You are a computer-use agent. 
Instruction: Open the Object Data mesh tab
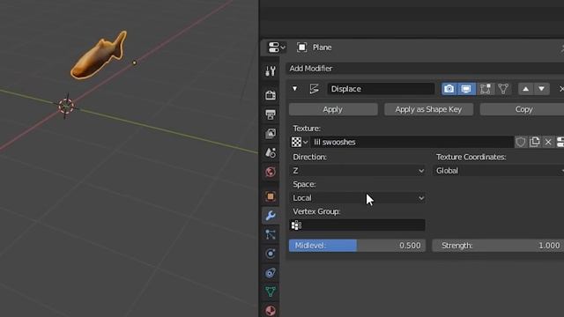pyautogui.click(x=271, y=291)
